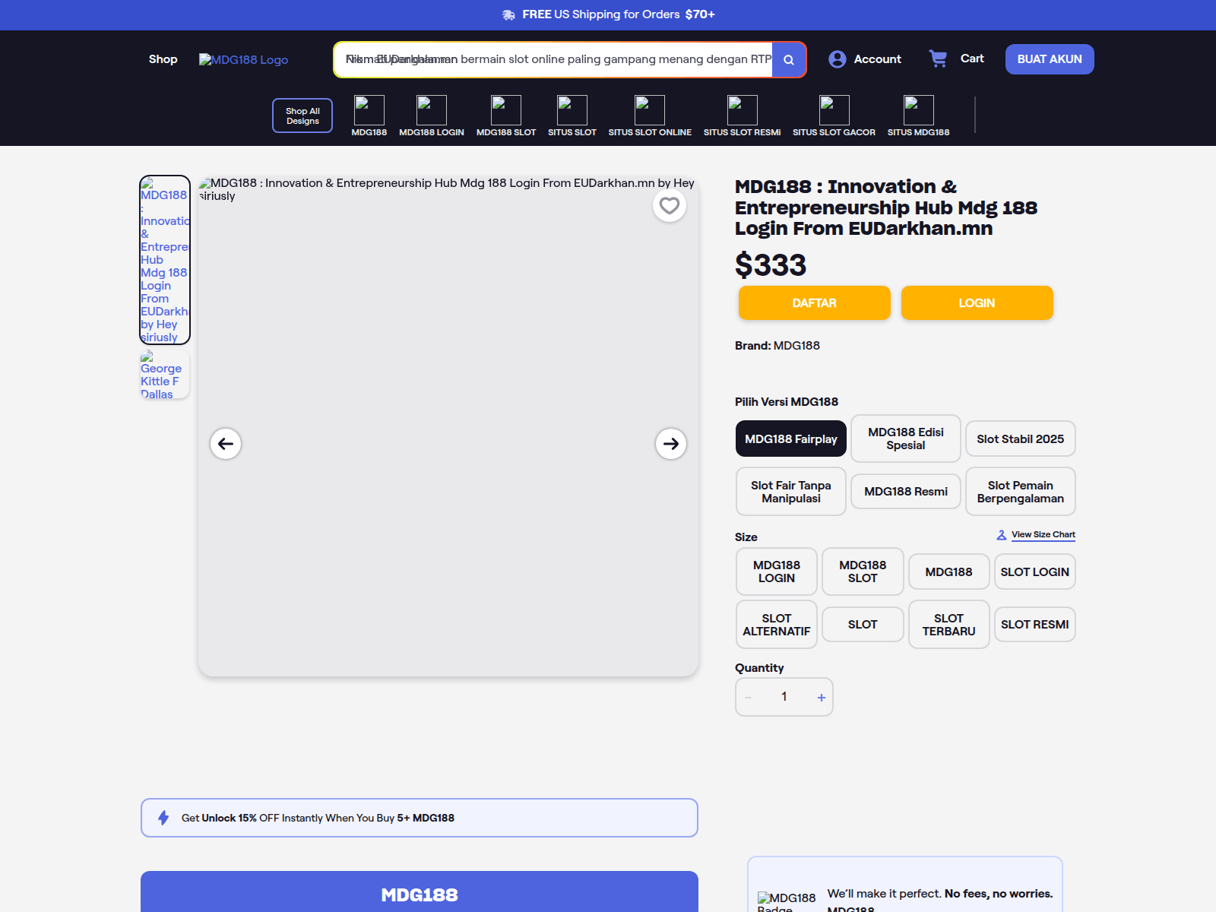Pick Slot Pemain Berpengalaman version
Viewport: 1216px width, 912px height.
(x=1021, y=492)
